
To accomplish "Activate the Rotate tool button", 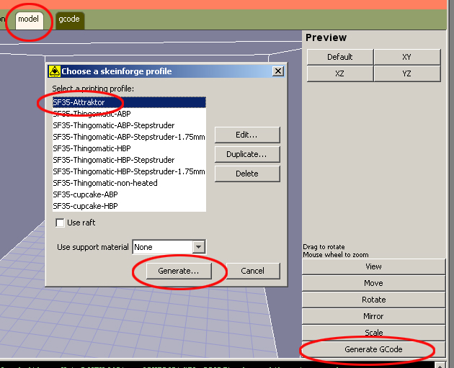I will point(373,300).
